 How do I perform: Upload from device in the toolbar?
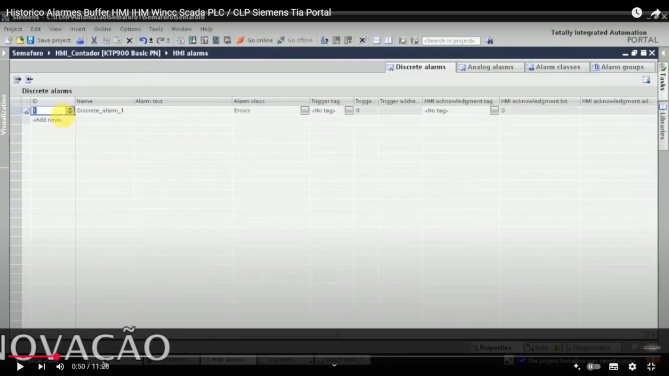pyautogui.click(x=204, y=40)
